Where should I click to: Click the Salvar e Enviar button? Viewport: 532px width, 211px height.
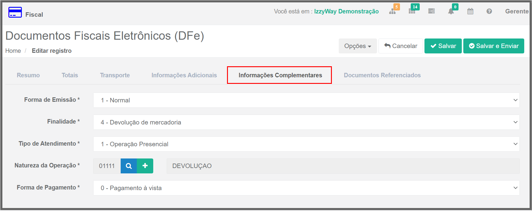point(493,46)
